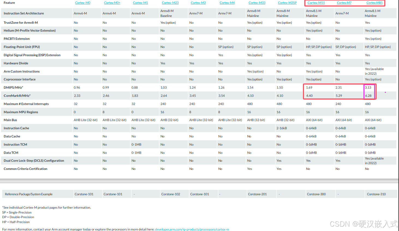
Task: Select the CoreMark value '2.33'
Action: pyautogui.click(x=77, y=96)
